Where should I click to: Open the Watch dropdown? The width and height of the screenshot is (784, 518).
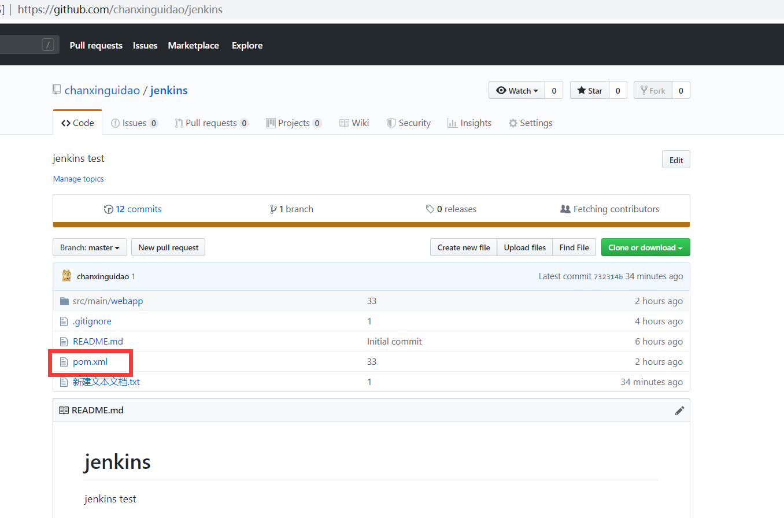[x=517, y=90]
